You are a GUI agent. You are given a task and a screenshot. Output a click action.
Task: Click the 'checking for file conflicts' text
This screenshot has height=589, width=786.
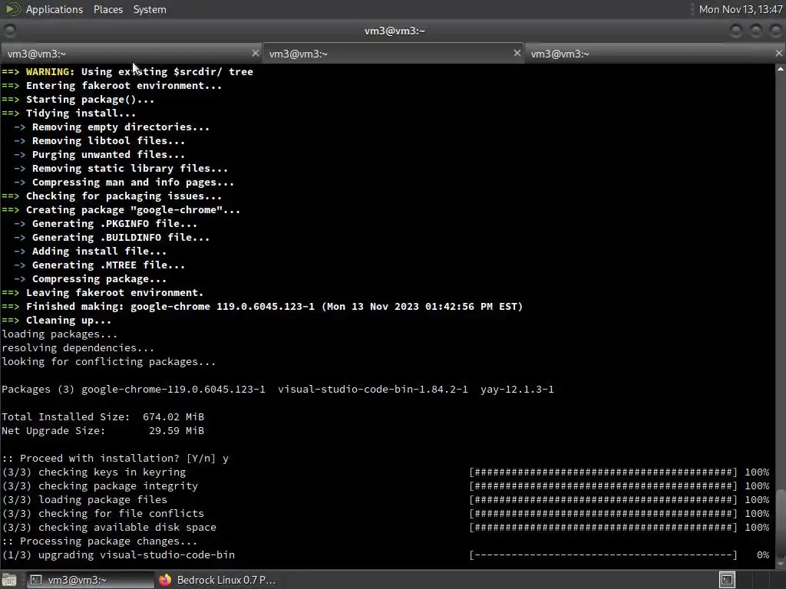click(121, 513)
